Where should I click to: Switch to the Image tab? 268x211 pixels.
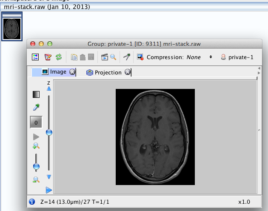pos(54,72)
